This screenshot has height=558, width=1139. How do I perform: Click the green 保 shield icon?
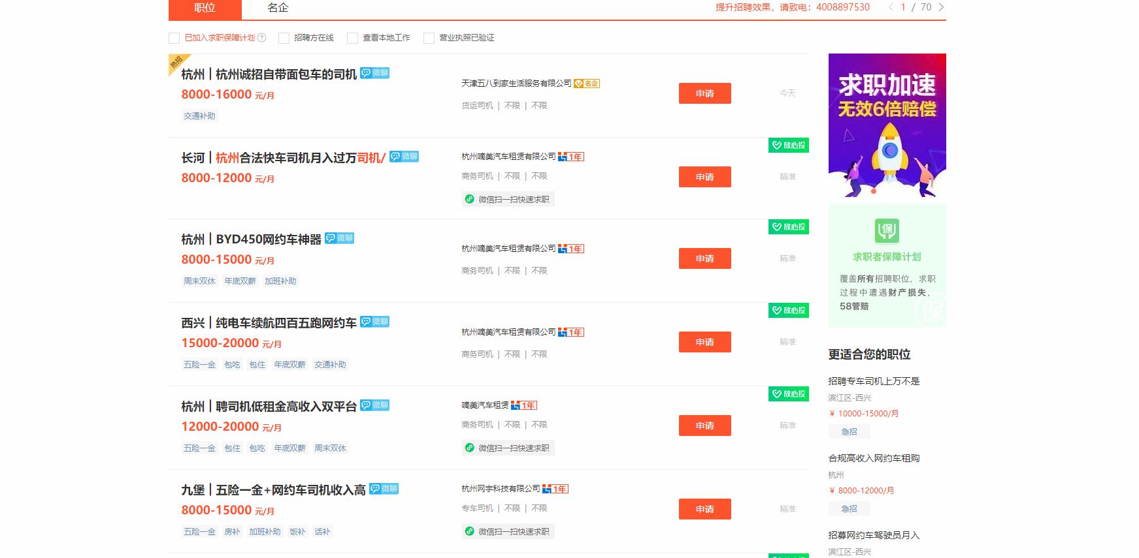(x=887, y=230)
